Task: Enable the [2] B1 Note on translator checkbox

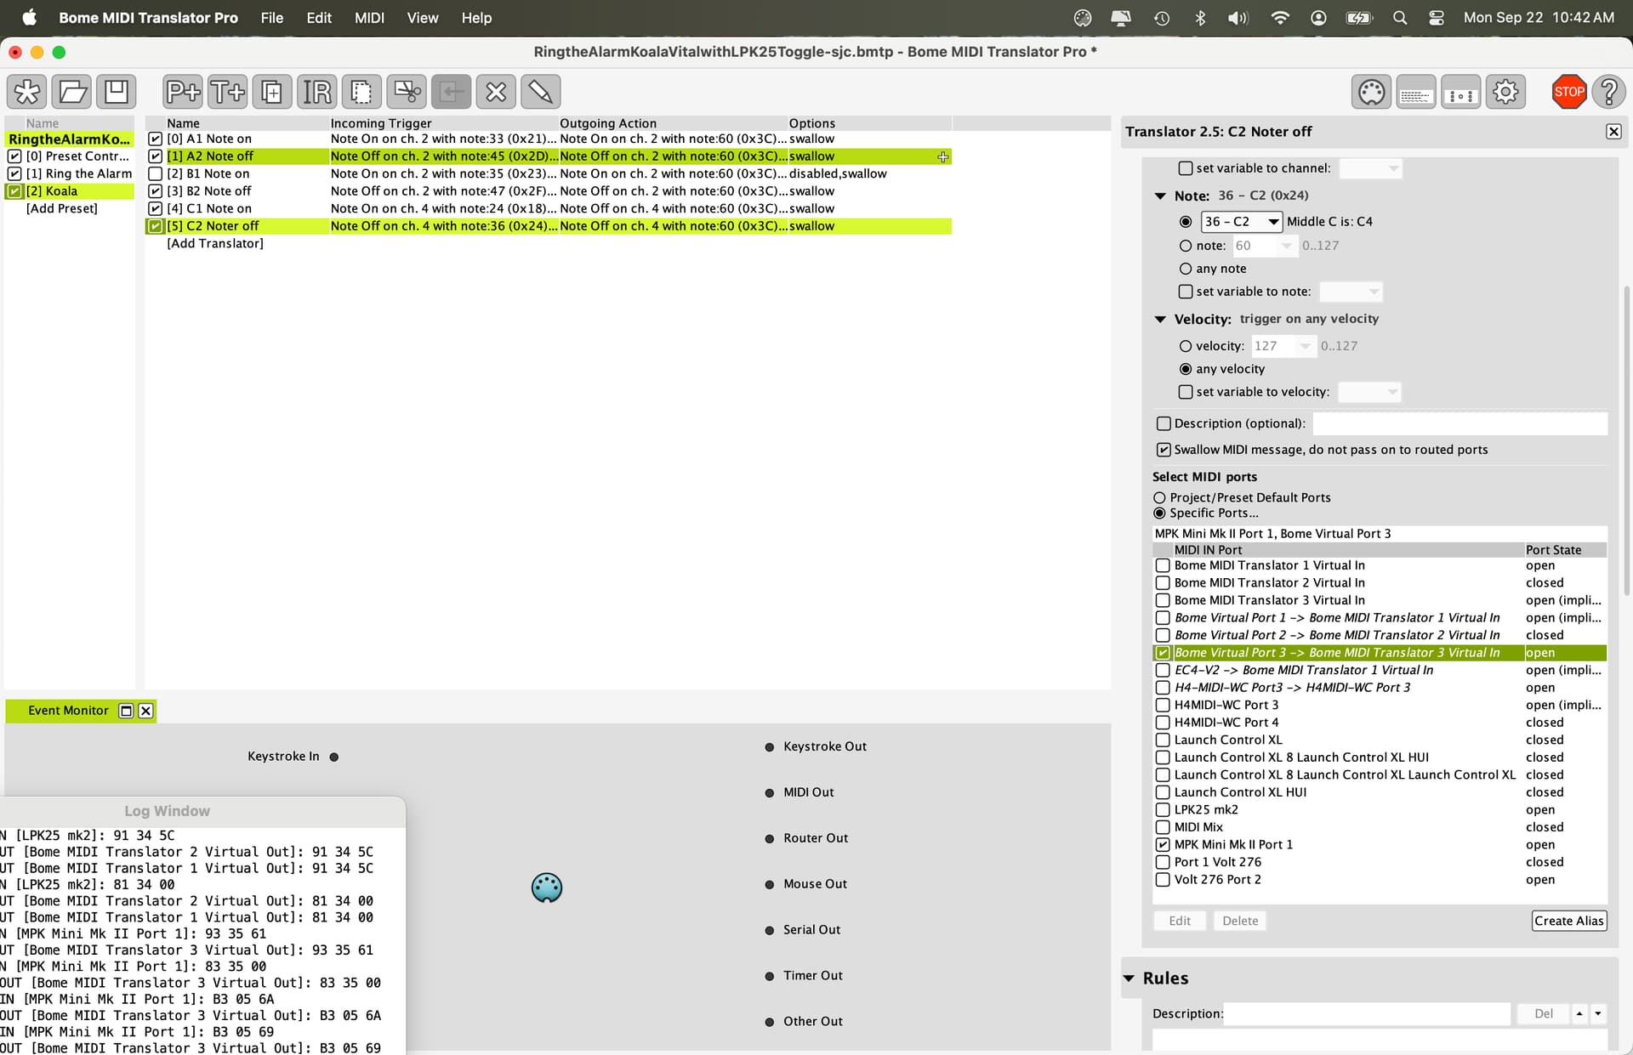Action: coord(156,173)
